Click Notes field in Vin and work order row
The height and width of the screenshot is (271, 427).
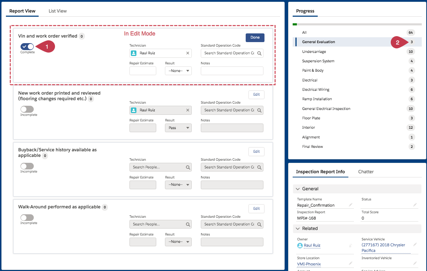[x=232, y=71]
